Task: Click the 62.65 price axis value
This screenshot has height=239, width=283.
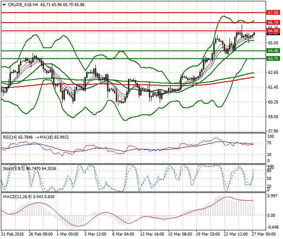Action: (273, 73)
